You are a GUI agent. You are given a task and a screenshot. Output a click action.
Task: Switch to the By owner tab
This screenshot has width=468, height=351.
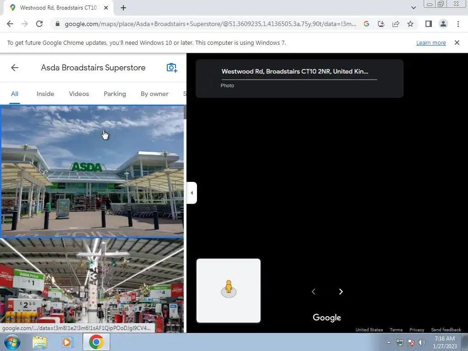[x=154, y=94]
